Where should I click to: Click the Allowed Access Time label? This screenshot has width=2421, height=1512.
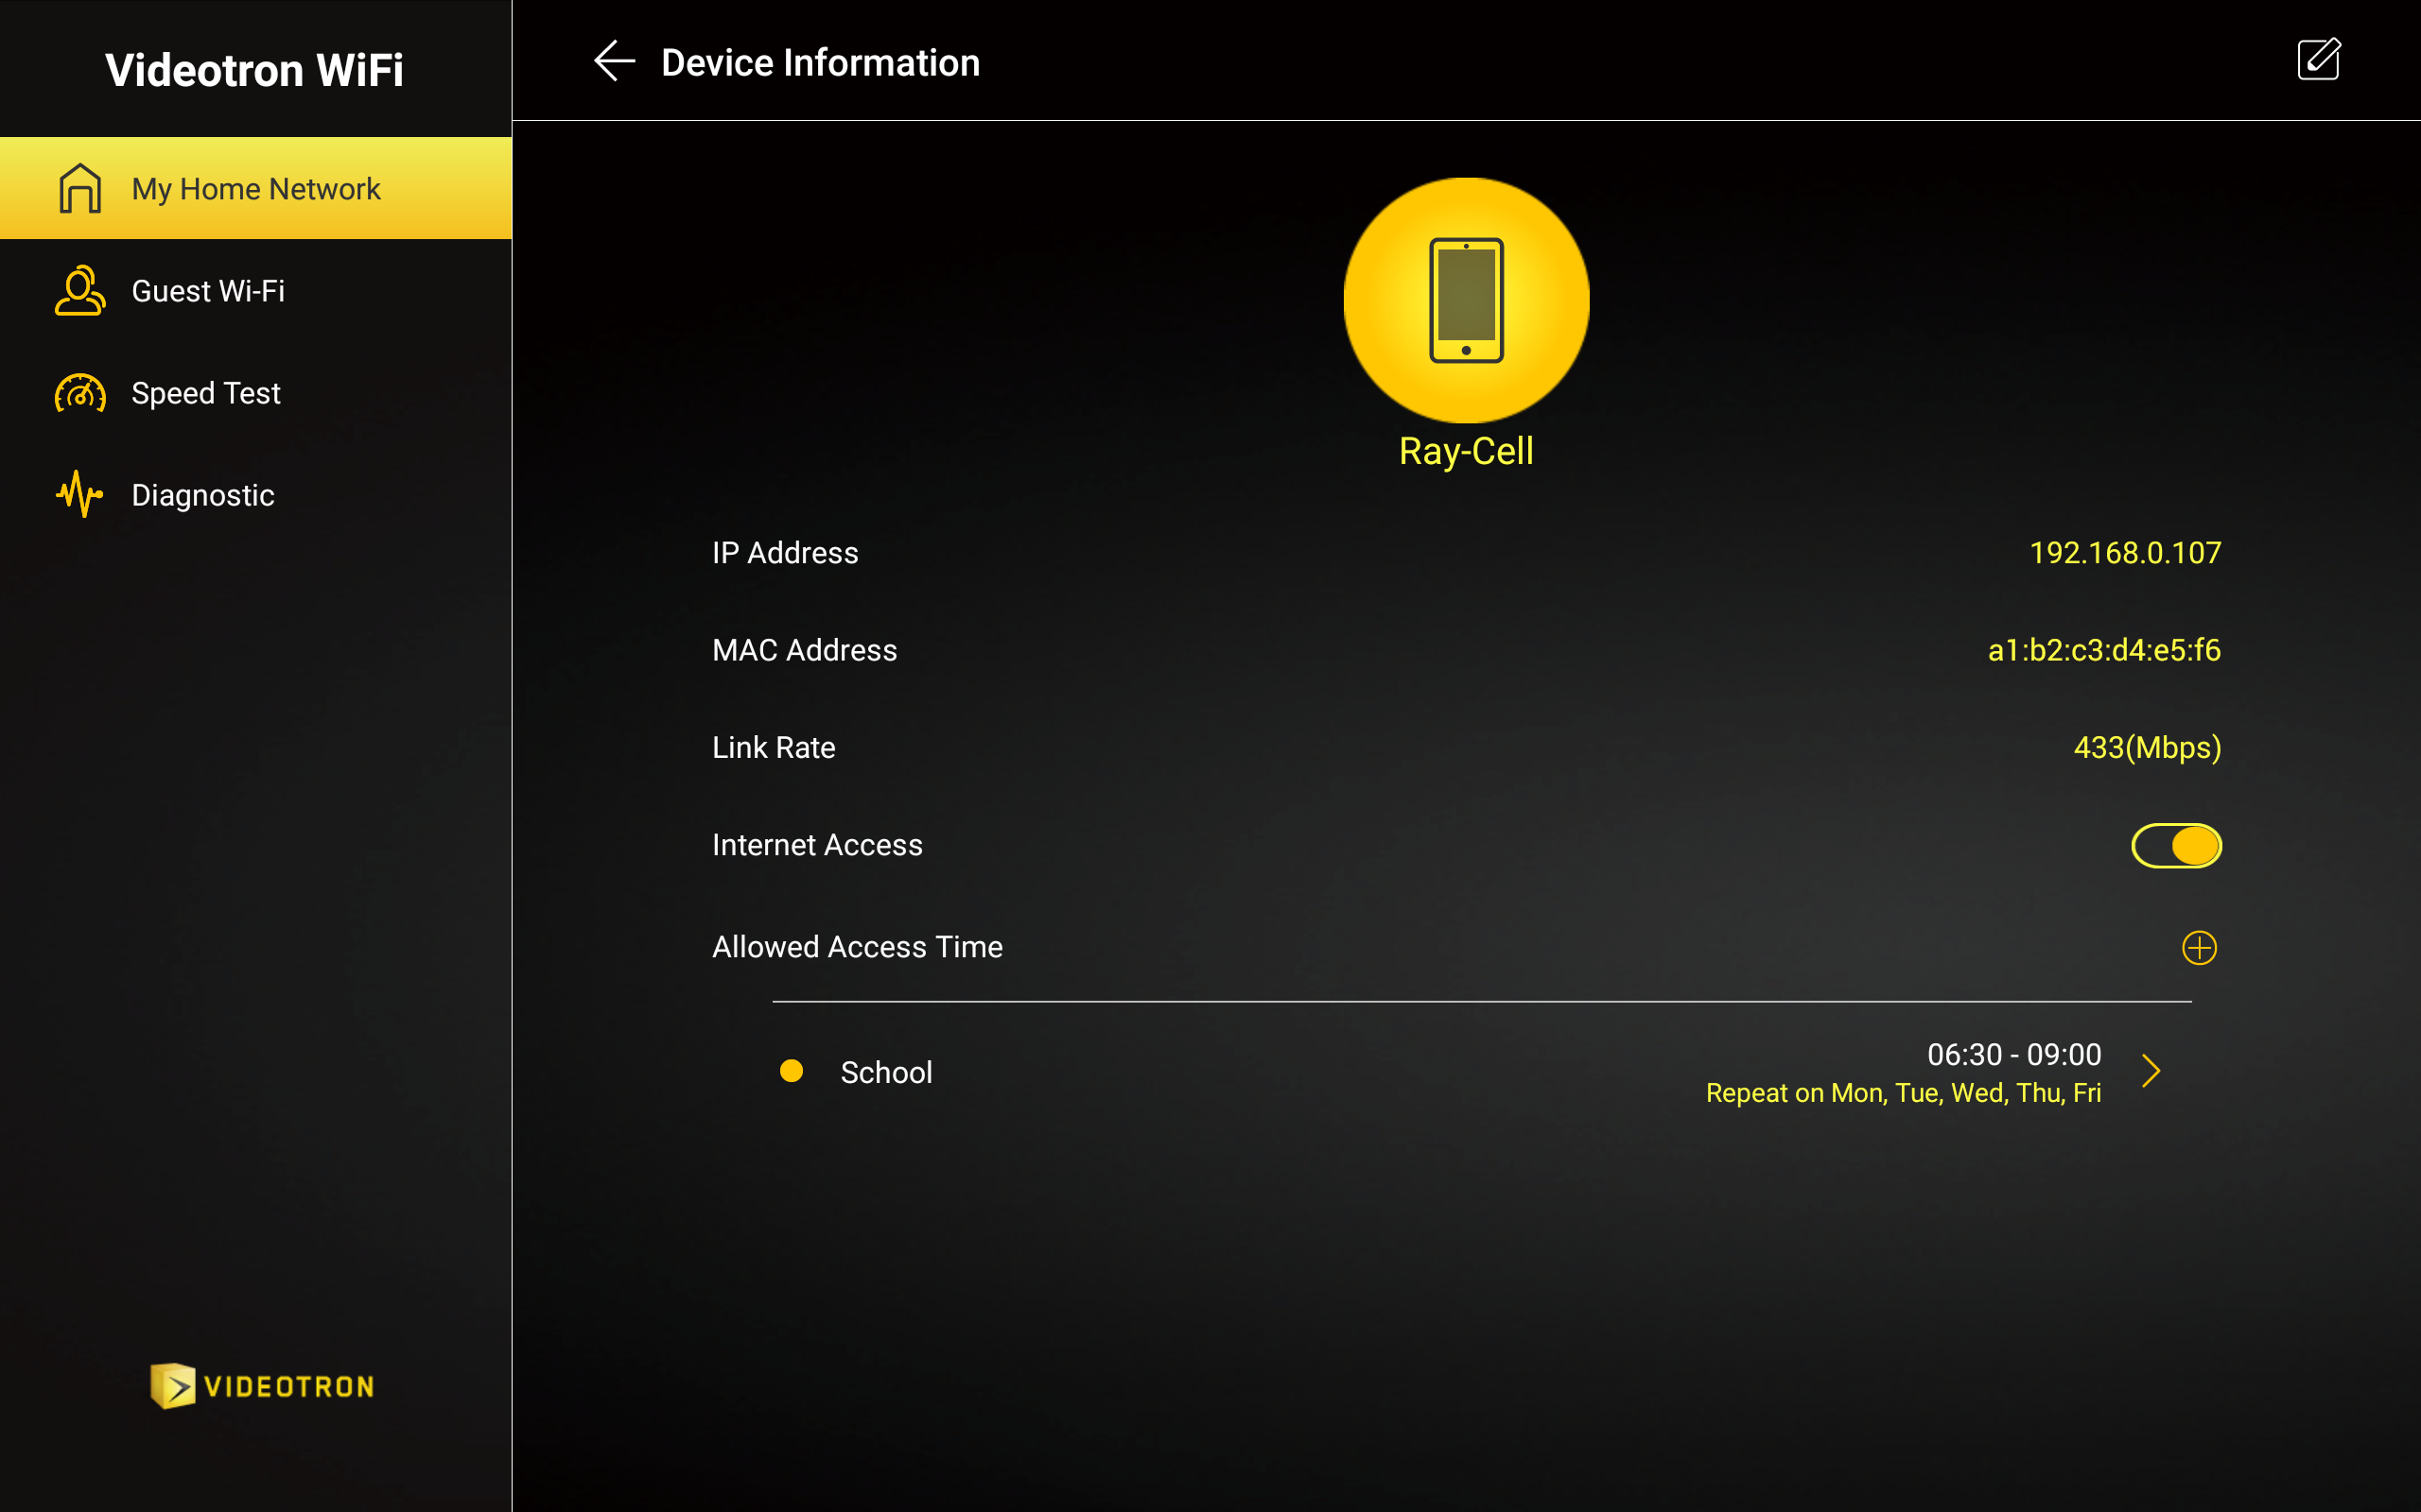(x=858, y=947)
